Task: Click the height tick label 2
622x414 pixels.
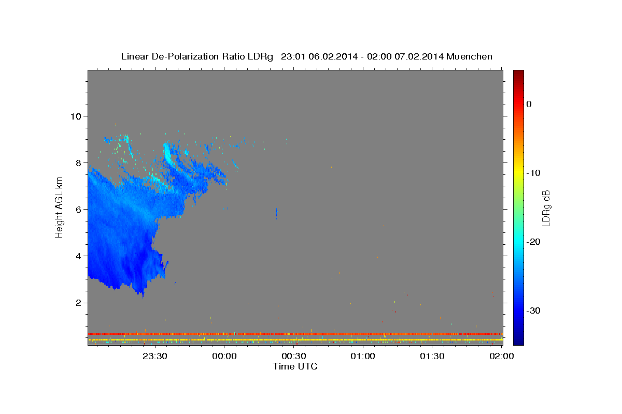Action: [x=78, y=303]
